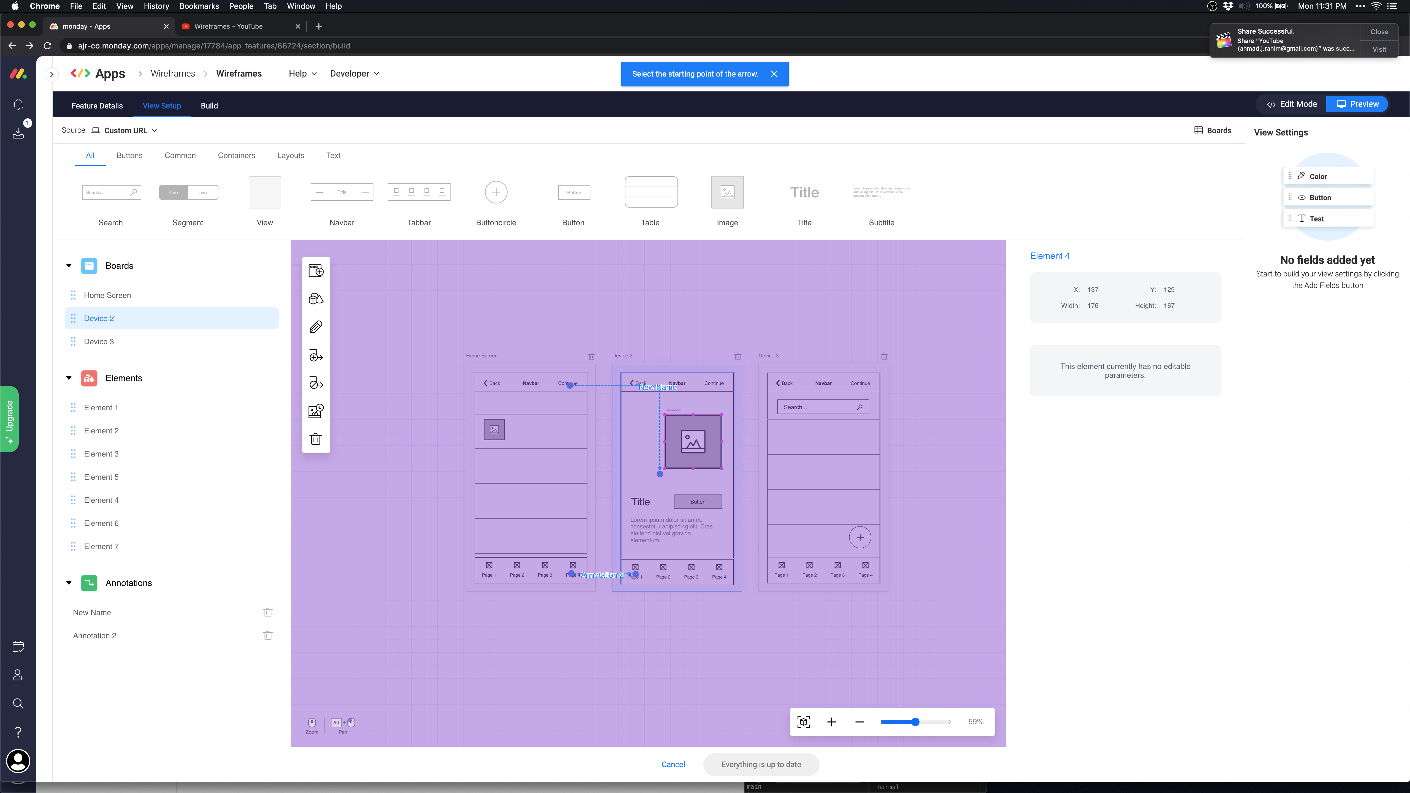Viewport: 1410px width, 793px height.
Task: Click the Cancel link
Action: coord(673,765)
